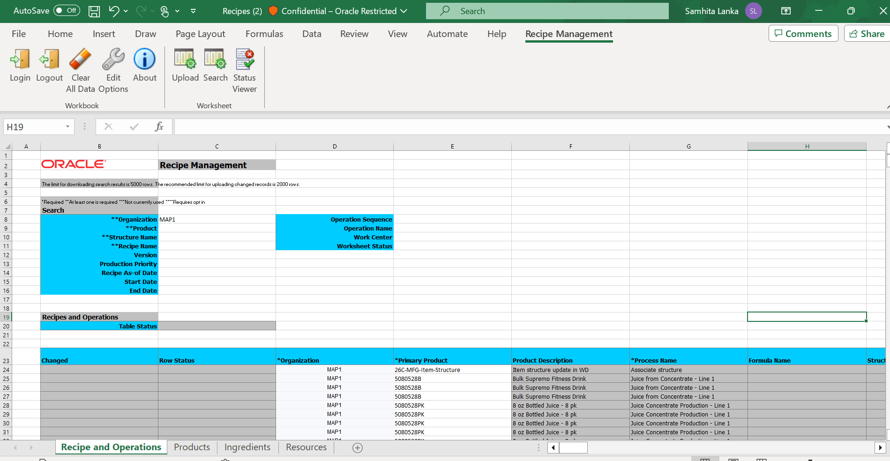Switch to the Insert ribbon tab

[104, 34]
